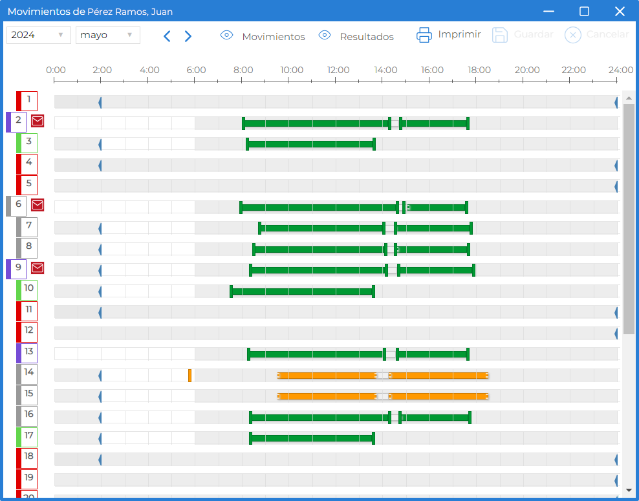Expand the mayo month dropdown
Screen dimensions: 639x501
pos(108,35)
